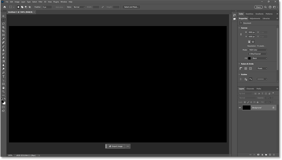Open the 8 Bits/Channel dropdown
This screenshot has width=282, height=160.
pyautogui.click(x=258, y=54)
